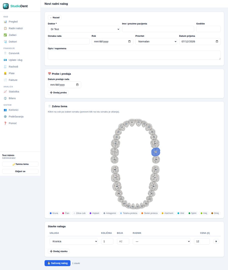Viewport: 228px width, 270px height.
Task: Go to Radni nalozi in sidebar
Action: coord(16,28)
